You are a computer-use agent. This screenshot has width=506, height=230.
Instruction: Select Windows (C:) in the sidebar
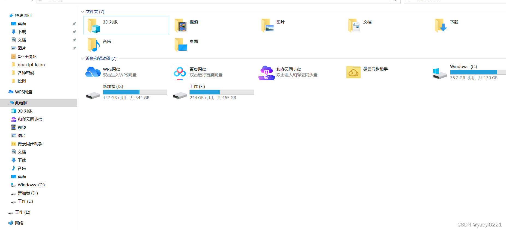[x=31, y=185]
